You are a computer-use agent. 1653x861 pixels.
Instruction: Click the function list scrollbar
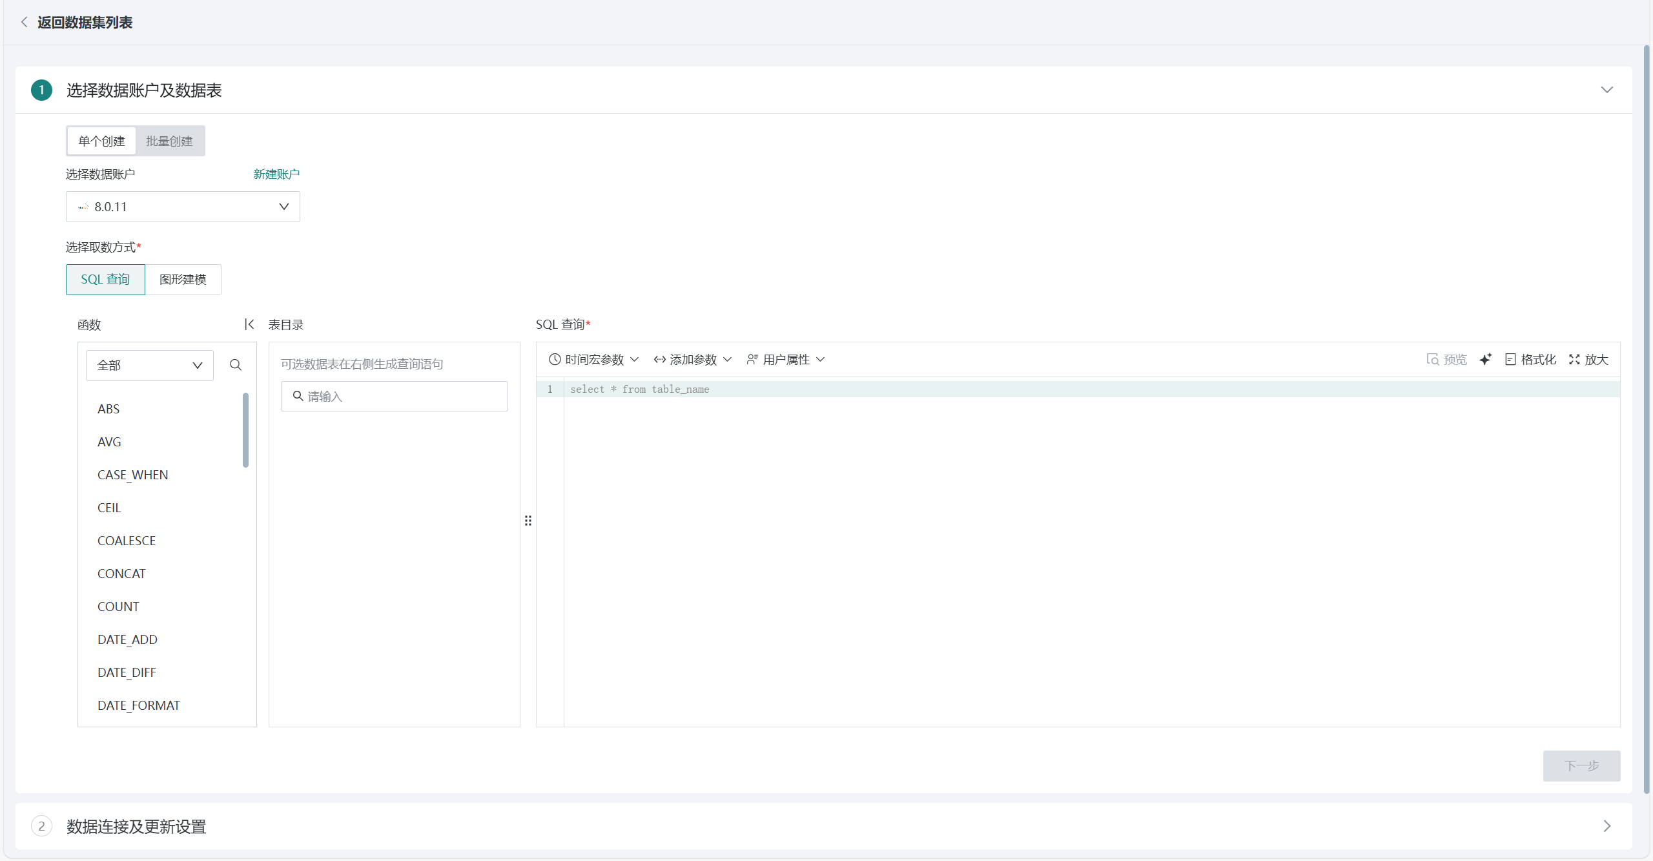click(x=245, y=430)
